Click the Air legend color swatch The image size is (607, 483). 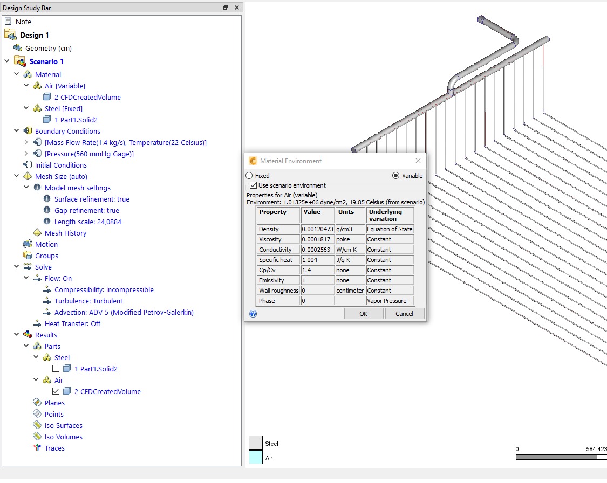(x=255, y=458)
